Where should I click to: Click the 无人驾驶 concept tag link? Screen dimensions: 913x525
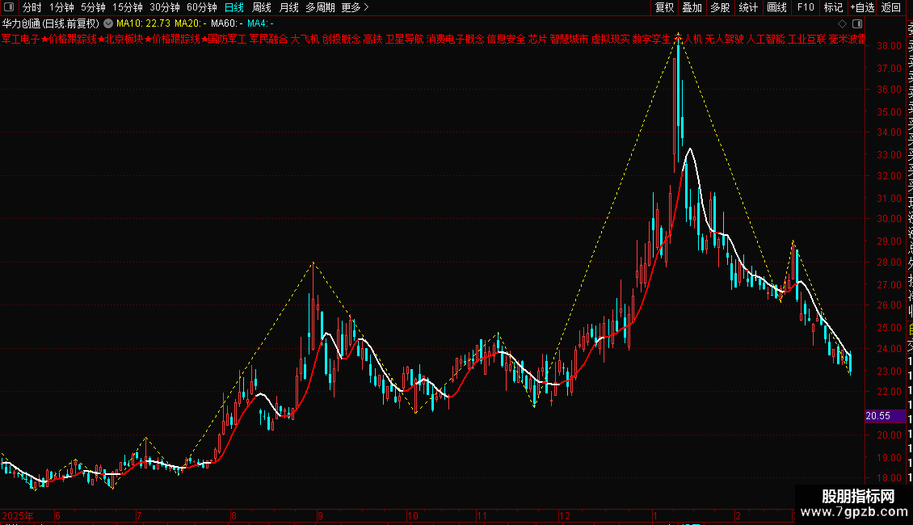click(x=725, y=39)
